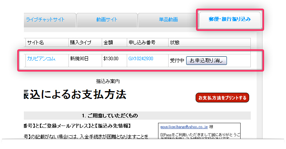Image resolution: width=286 pixels, height=149 pixels.
Task: Select the 新規90日 purchase type cell
Action: pos(85,61)
